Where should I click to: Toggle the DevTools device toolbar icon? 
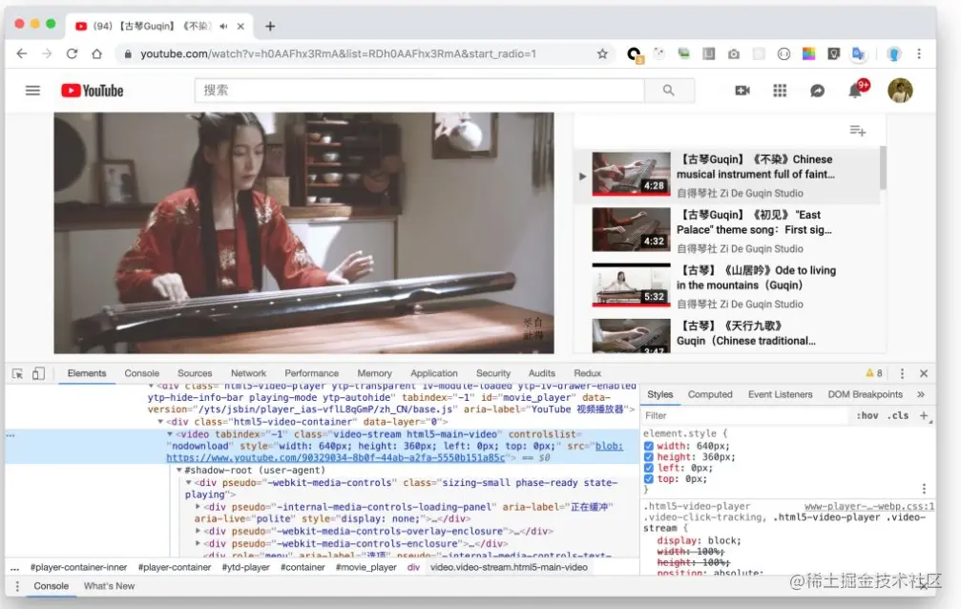pos(38,373)
